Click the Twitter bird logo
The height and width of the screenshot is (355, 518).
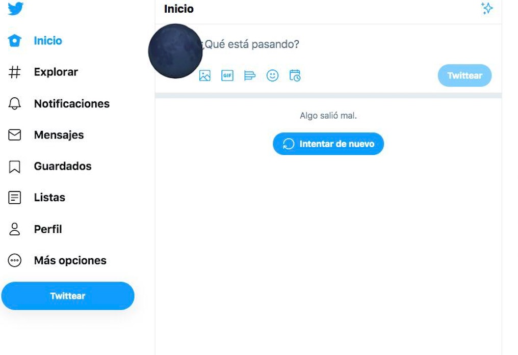click(x=16, y=9)
